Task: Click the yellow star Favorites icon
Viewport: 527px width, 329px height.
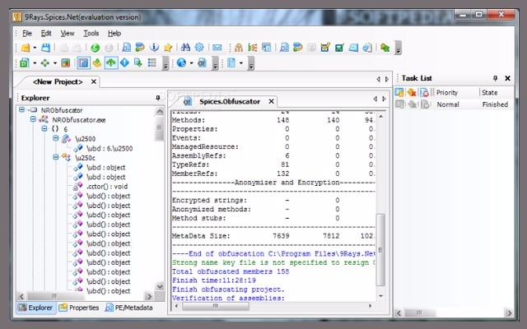Action: coord(168,48)
